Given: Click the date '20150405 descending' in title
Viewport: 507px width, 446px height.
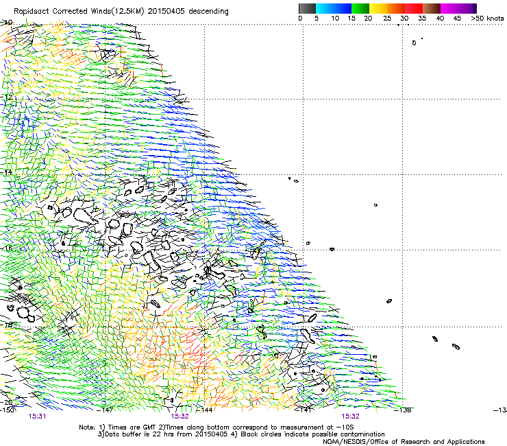Looking at the screenshot, I should click(x=188, y=12).
